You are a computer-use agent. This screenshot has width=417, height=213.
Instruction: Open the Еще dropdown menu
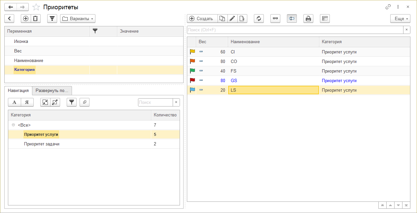(x=400, y=18)
